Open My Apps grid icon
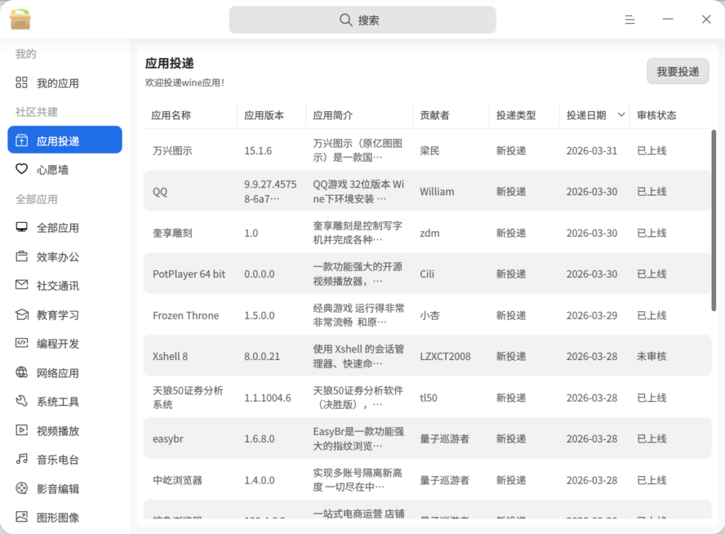The image size is (725, 534). click(22, 83)
